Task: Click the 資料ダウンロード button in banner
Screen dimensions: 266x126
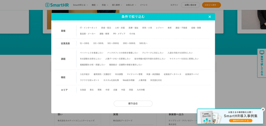Action: (x=240, y=121)
